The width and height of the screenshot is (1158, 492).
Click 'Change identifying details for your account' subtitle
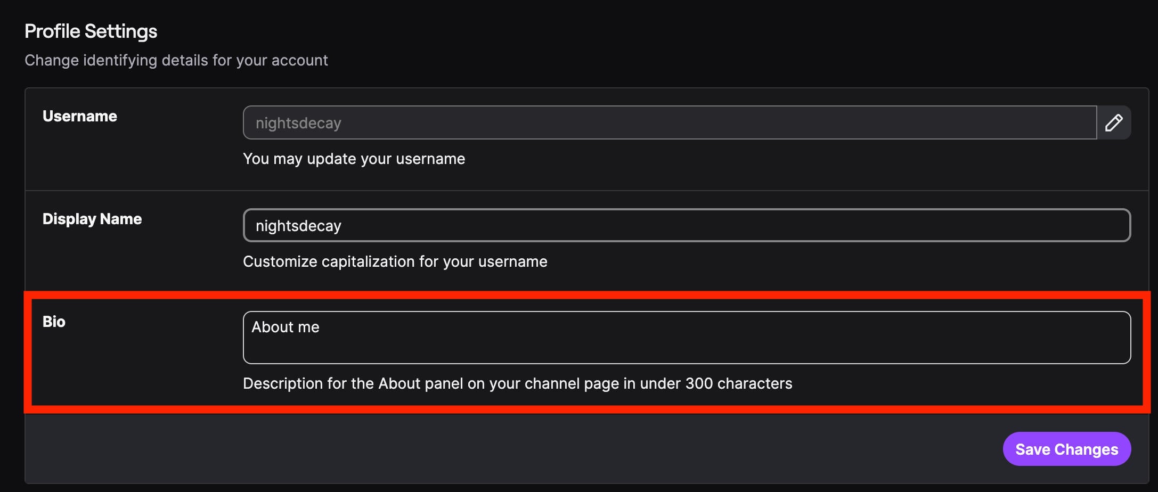coord(176,60)
